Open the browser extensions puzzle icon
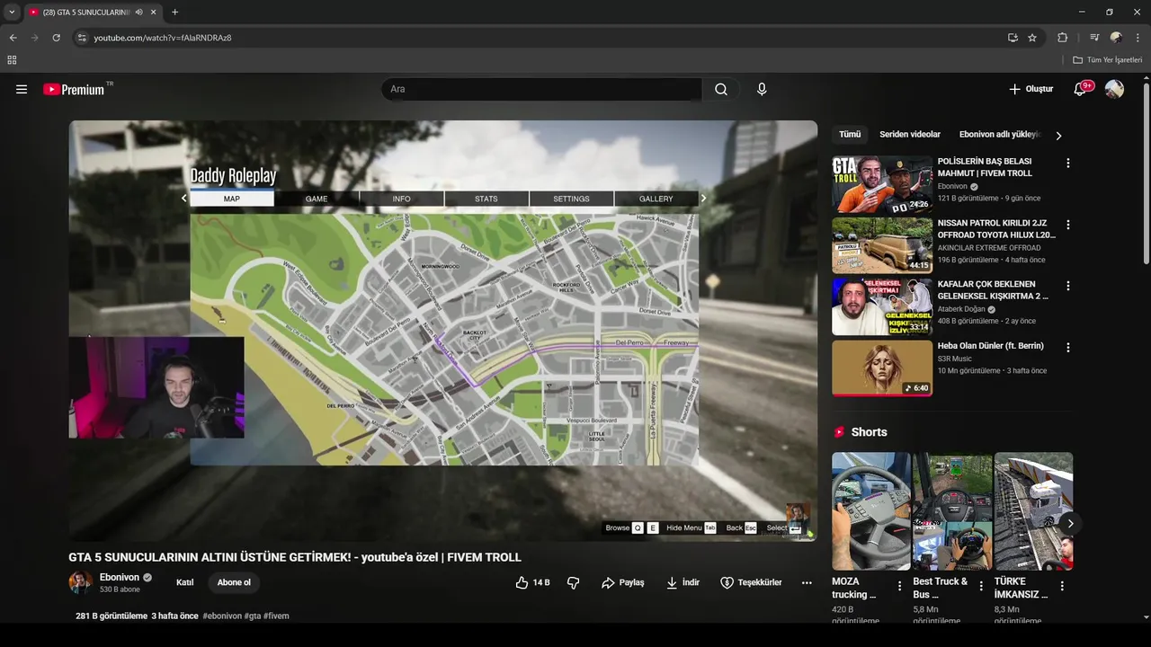The width and height of the screenshot is (1151, 647). point(1062,38)
